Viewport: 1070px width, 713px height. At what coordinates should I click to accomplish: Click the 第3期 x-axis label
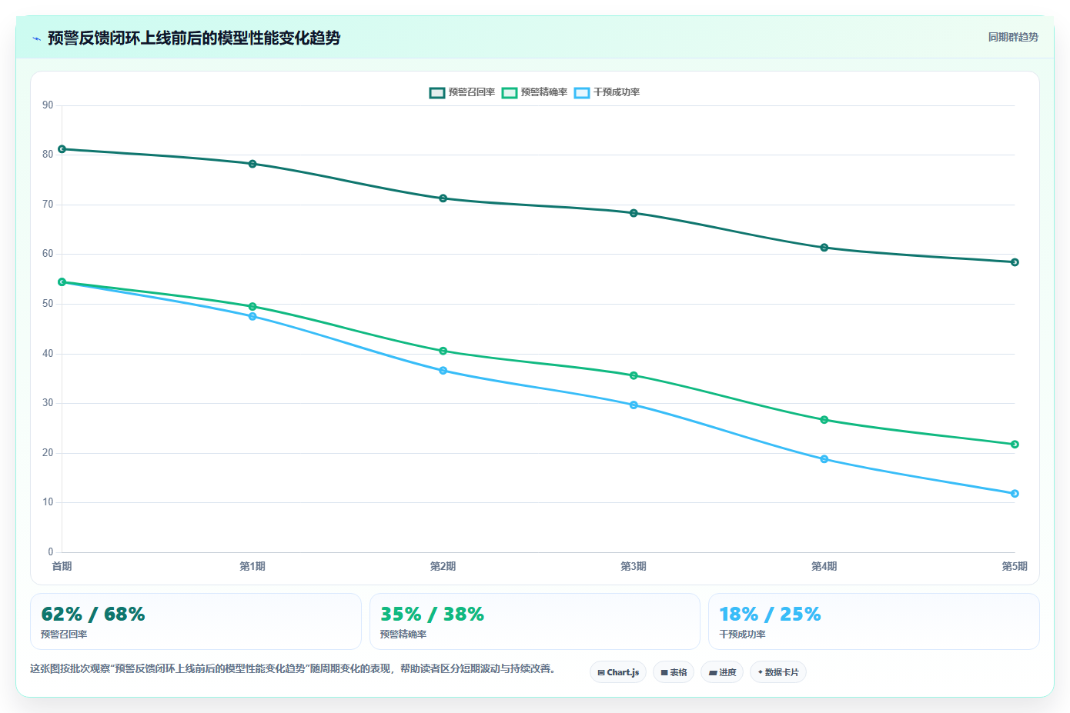(634, 566)
